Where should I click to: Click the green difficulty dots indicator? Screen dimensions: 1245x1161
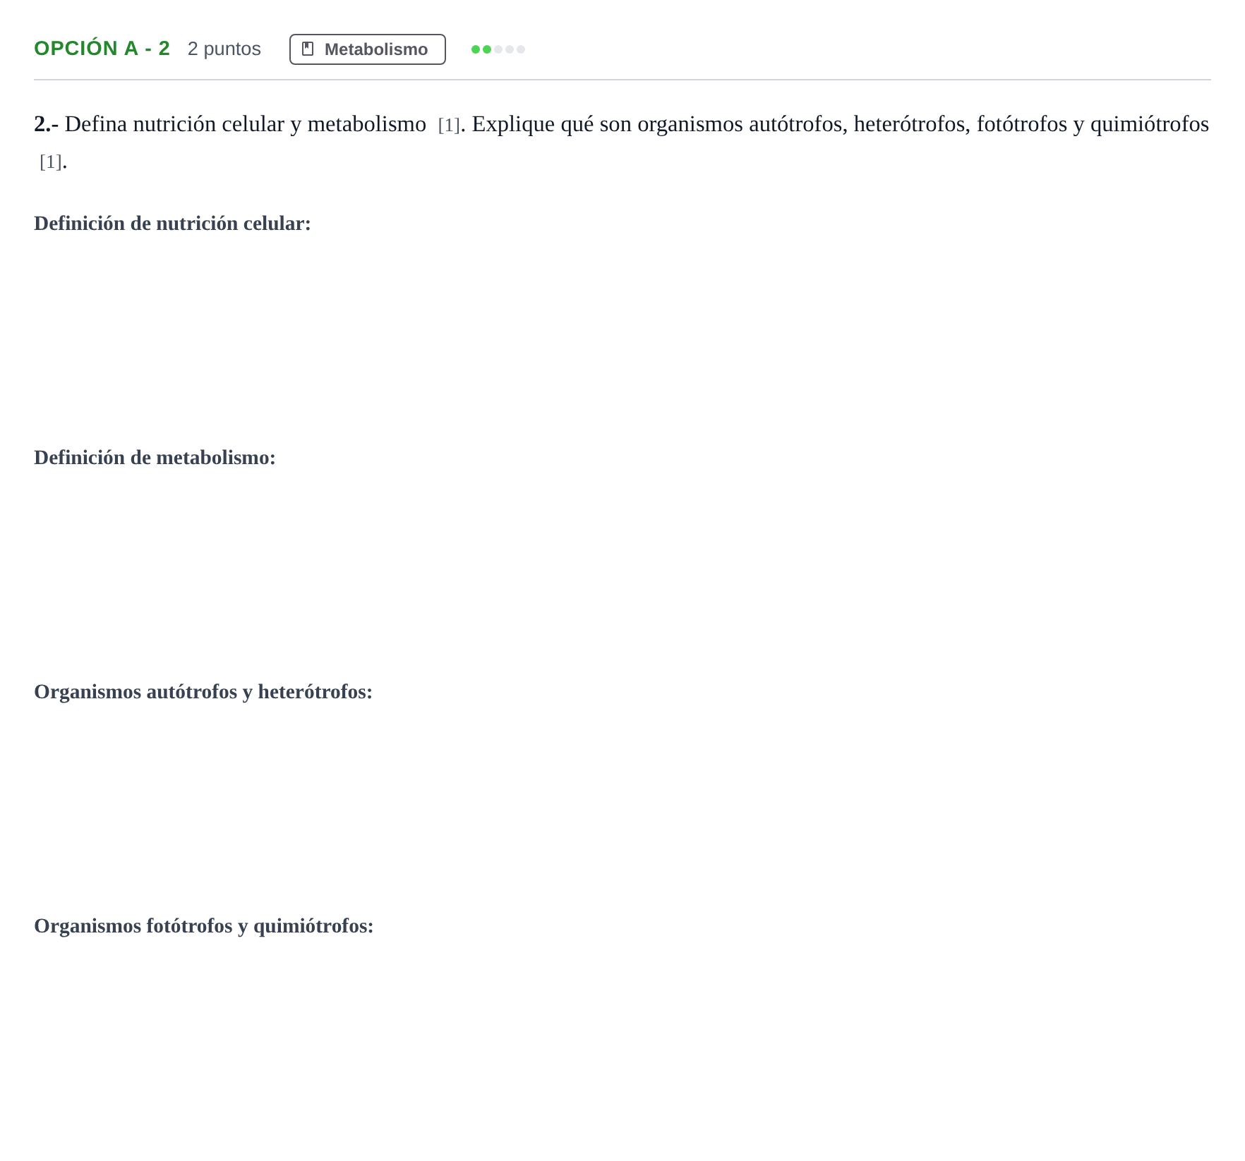tap(498, 49)
